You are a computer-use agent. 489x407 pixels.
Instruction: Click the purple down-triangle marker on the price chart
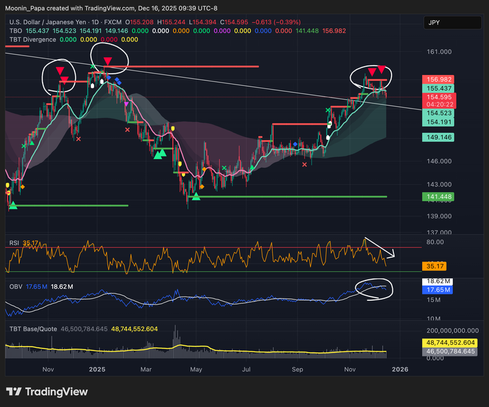(126, 104)
